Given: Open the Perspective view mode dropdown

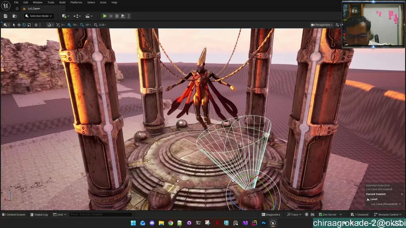Looking at the screenshot, I should pyautogui.click(x=322, y=25).
